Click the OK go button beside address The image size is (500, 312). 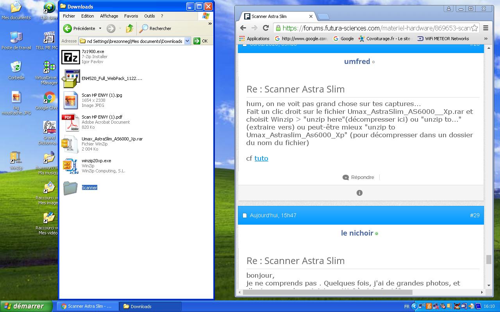[x=201, y=41]
